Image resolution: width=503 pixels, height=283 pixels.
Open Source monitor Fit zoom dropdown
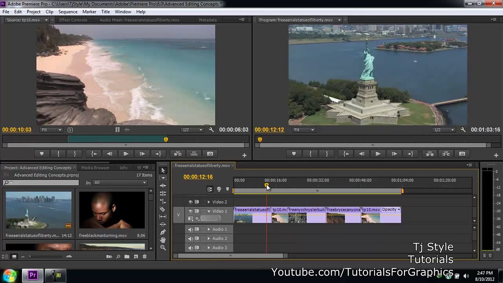pos(51,130)
